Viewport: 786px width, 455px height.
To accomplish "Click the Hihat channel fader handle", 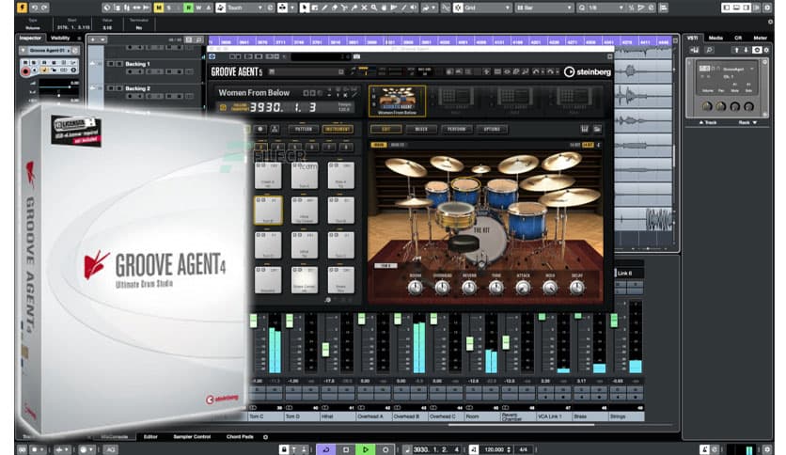I will [326, 350].
